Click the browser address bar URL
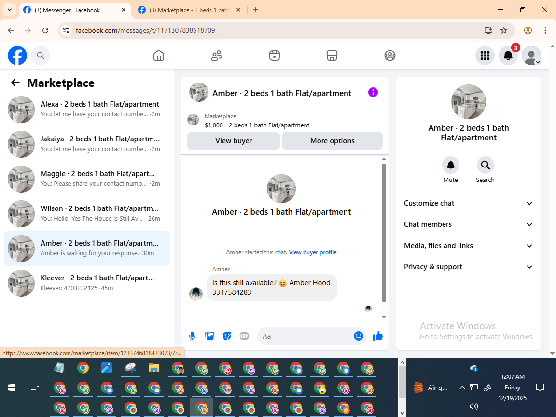The image size is (556, 417). [145, 30]
